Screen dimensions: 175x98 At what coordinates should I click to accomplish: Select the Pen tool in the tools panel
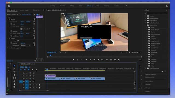(x=14, y=81)
